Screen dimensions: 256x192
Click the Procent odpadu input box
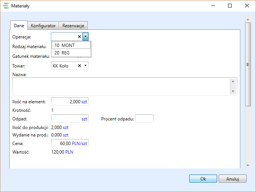(144, 119)
